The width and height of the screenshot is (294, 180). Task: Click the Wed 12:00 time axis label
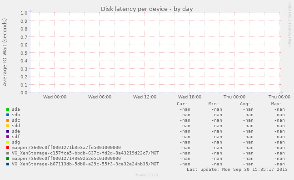(x=145, y=97)
